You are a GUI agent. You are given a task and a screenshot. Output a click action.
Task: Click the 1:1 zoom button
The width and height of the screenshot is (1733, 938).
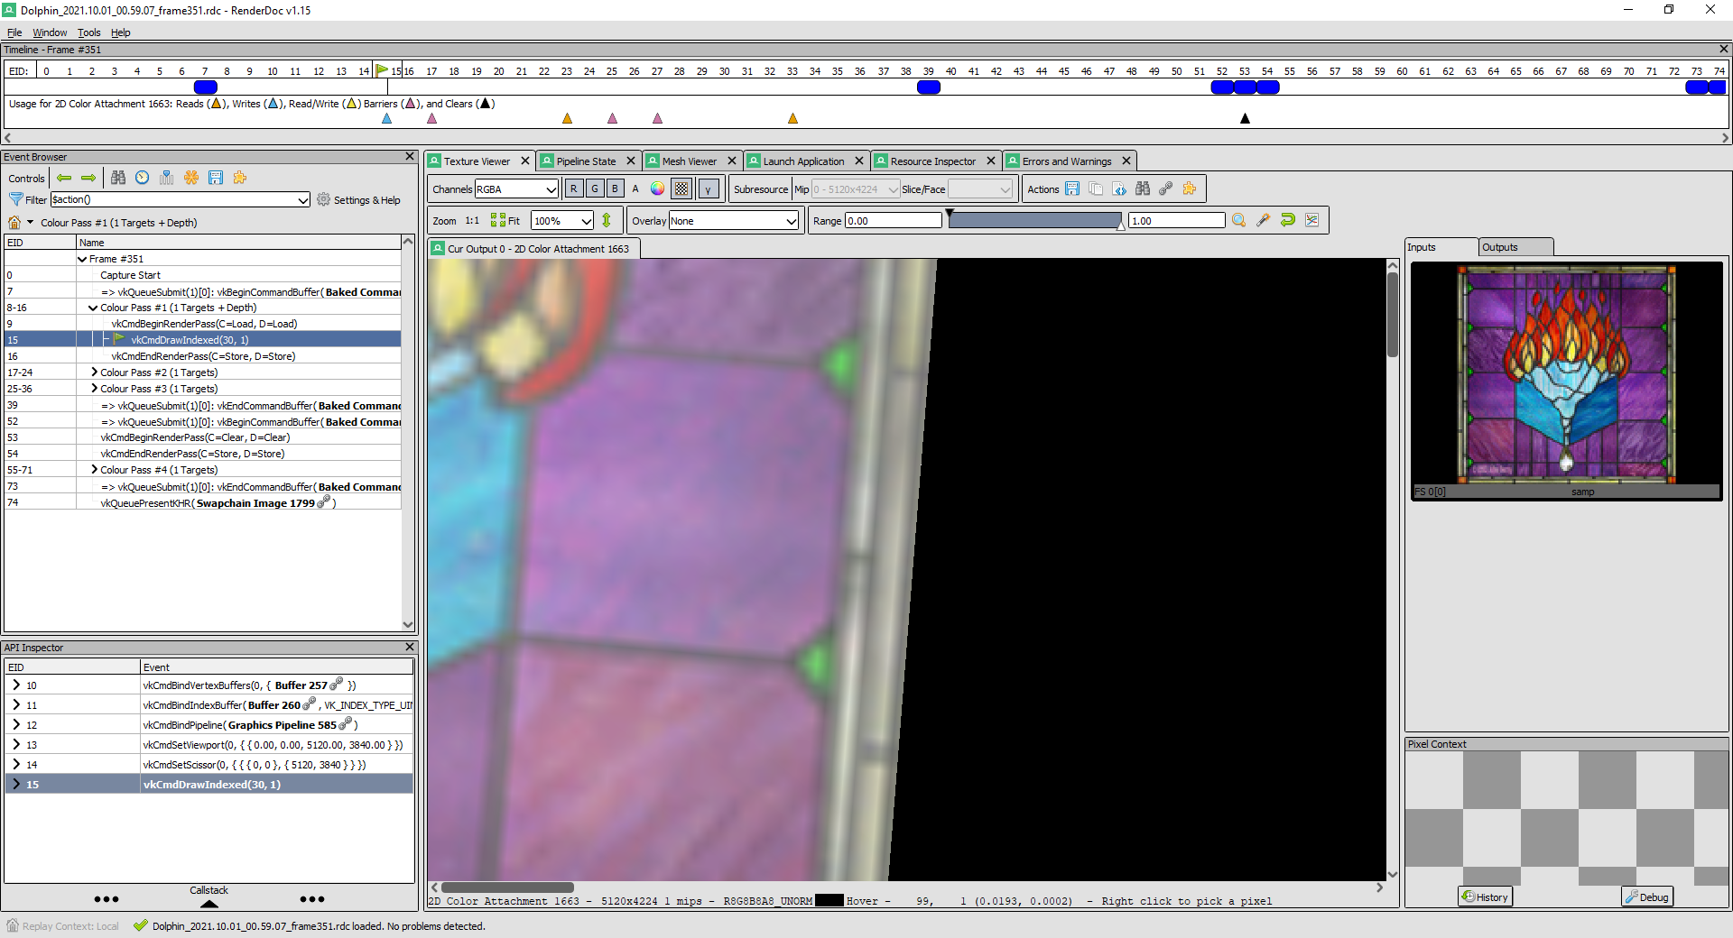472,220
